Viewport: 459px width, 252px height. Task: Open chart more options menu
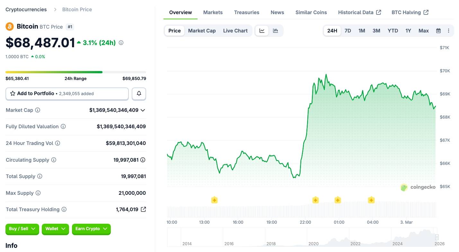[448, 31]
